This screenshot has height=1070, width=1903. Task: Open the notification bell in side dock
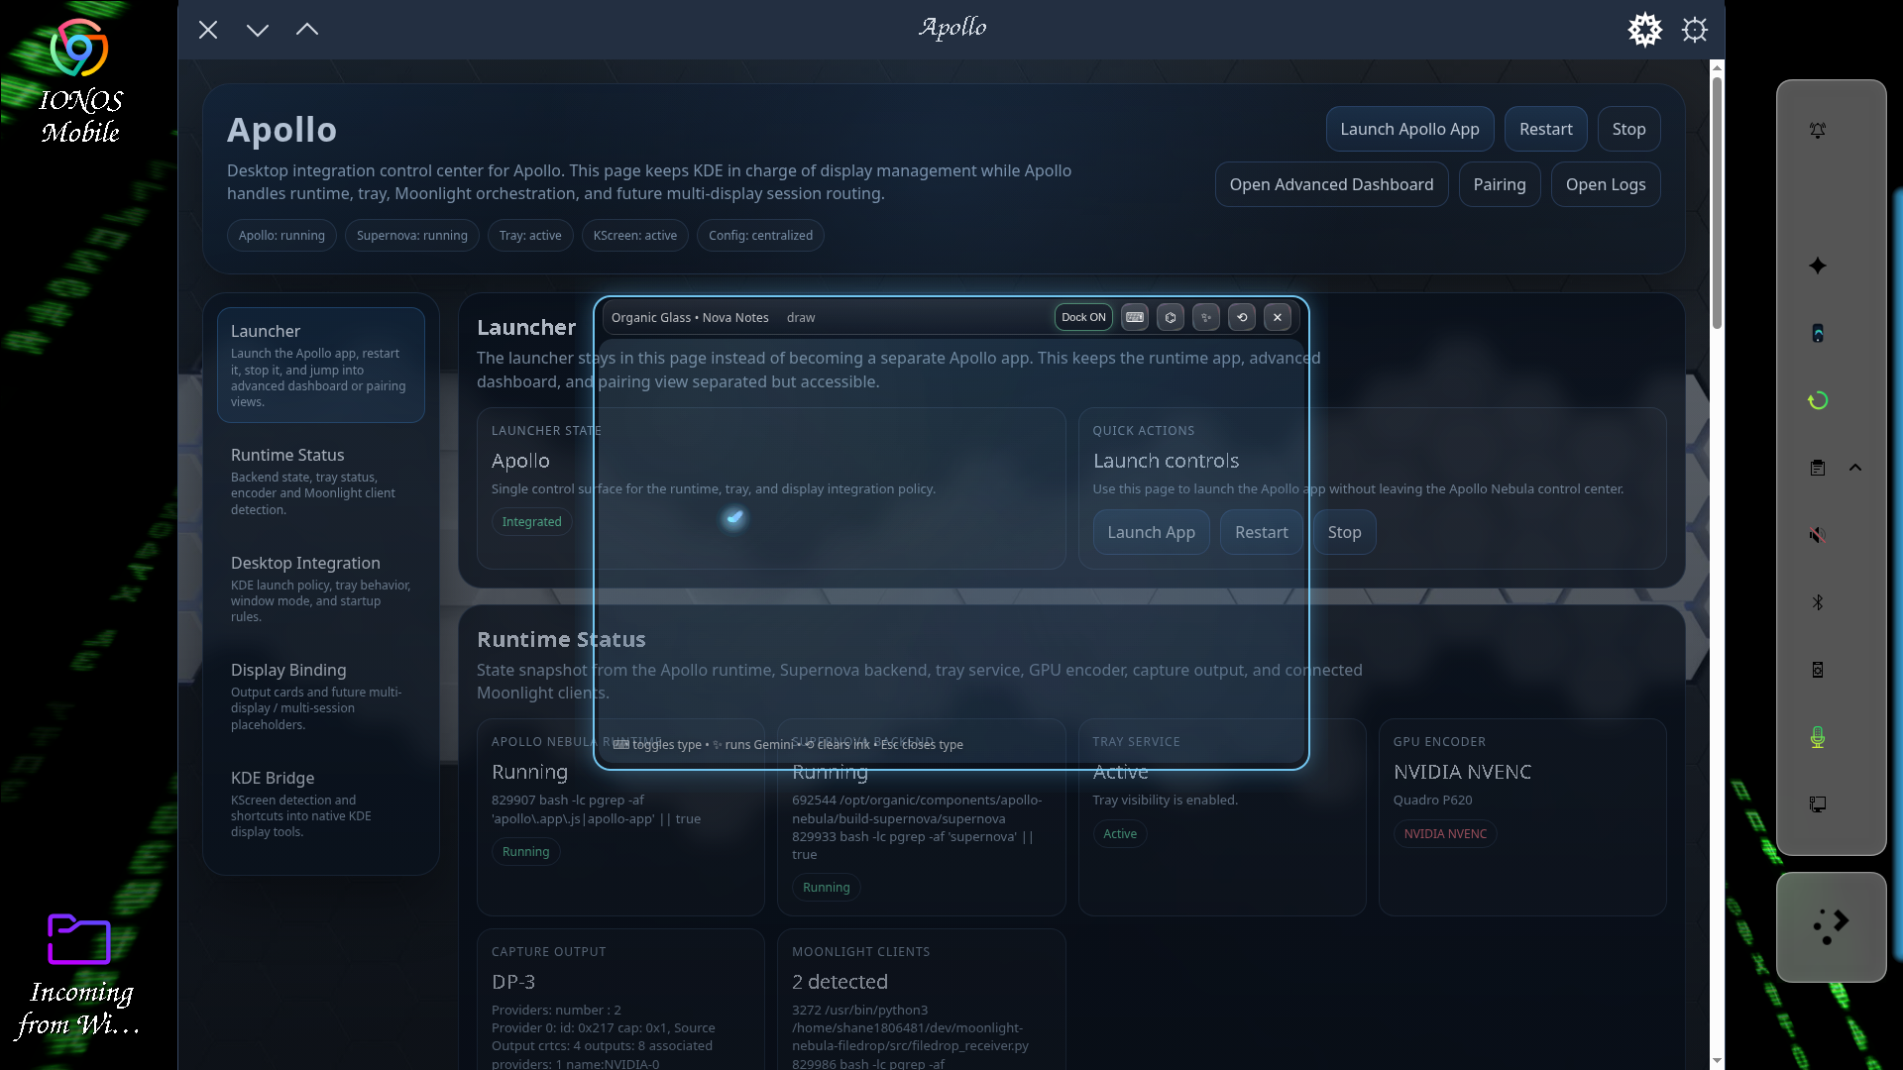pos(1818,131)
